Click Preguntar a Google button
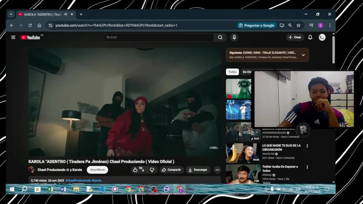363x204 pixels. (256, 25)
